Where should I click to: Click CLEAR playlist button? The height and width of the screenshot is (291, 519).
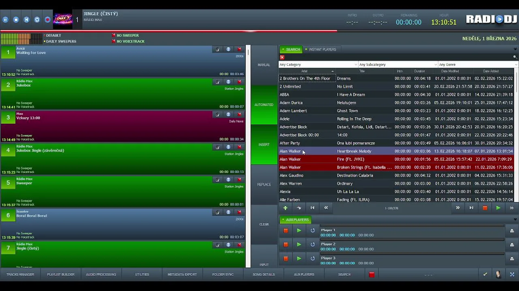click(x=264, y=224)
